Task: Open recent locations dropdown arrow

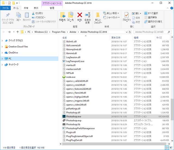Action: [x=14, y=32]
